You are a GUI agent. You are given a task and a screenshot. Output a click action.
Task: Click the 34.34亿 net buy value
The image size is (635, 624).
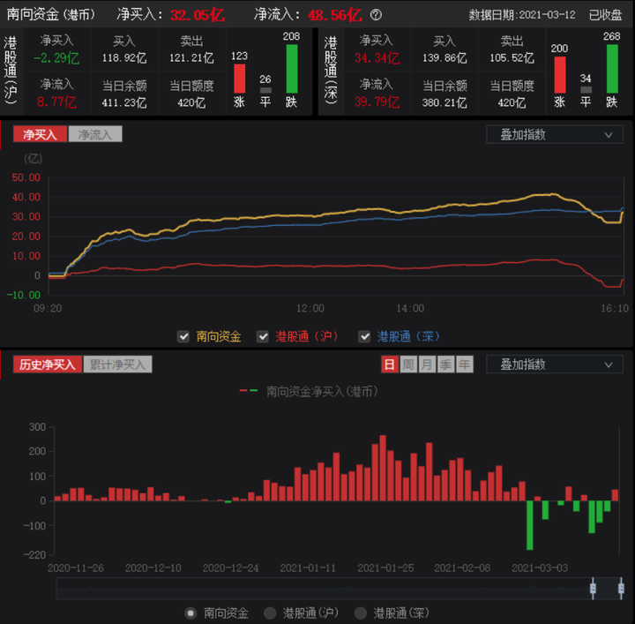point(377,58)
